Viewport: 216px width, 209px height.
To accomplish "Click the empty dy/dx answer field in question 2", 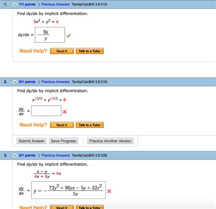I will [x=46, y=111].
